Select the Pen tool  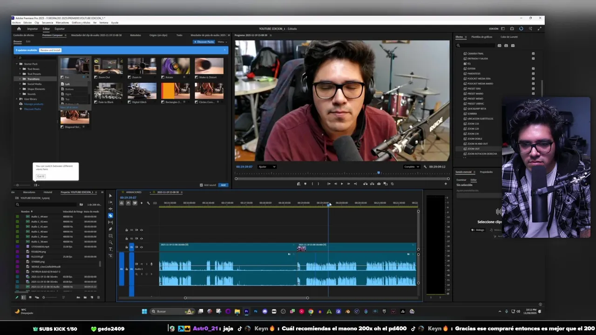pyautogui.click(x=110, y=229)
